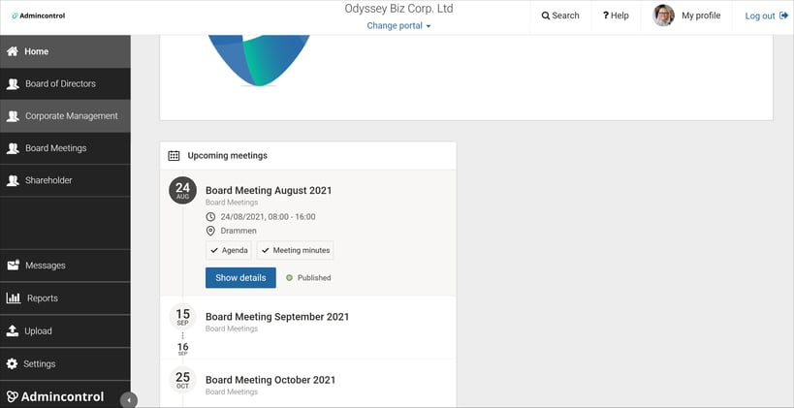Click the Published status label
Screen dimensions: 794x408
[314, 278]
